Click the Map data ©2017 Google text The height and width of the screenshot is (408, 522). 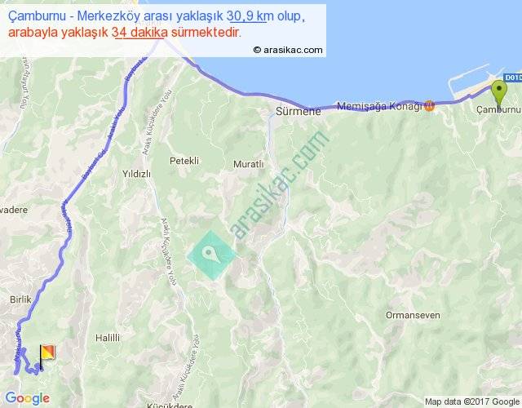pos(472,401)
